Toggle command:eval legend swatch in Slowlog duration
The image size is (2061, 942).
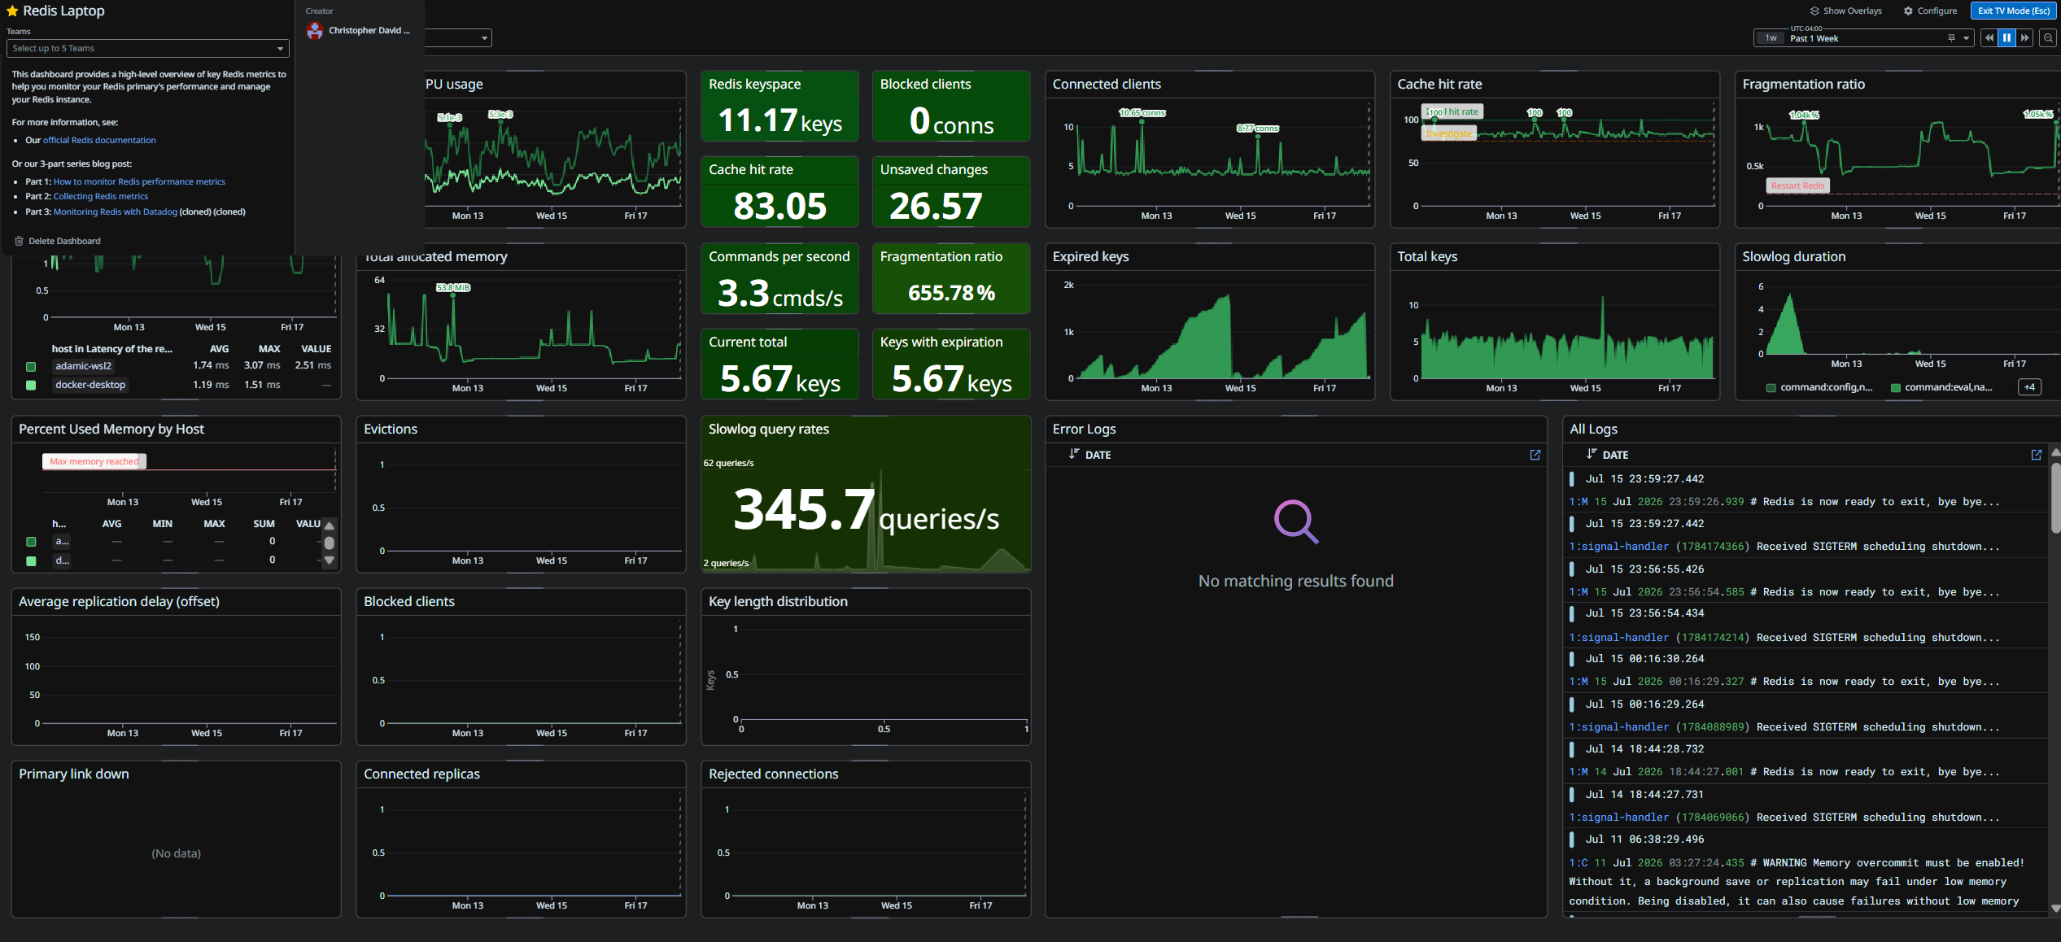click(1895, 388)
